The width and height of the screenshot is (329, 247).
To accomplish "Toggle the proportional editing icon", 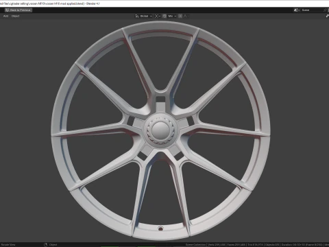I will [180, 16].
